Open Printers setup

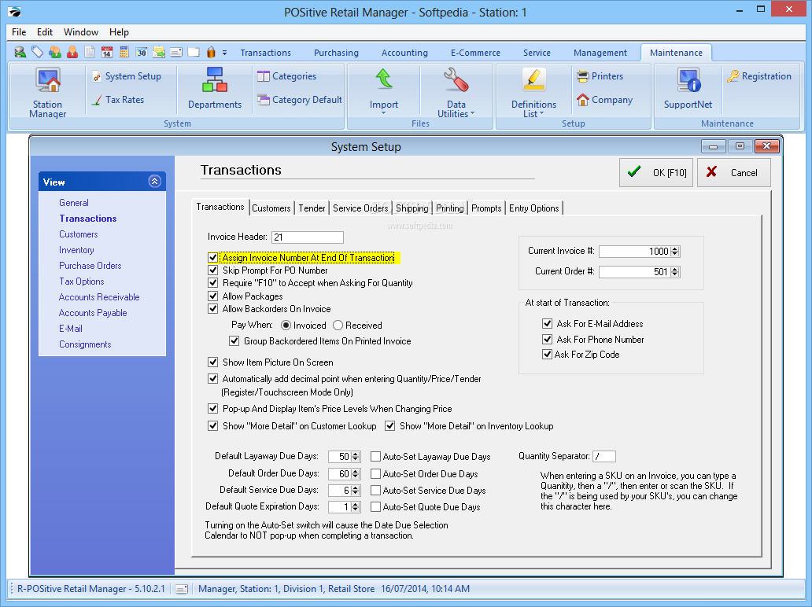point(600,76)
